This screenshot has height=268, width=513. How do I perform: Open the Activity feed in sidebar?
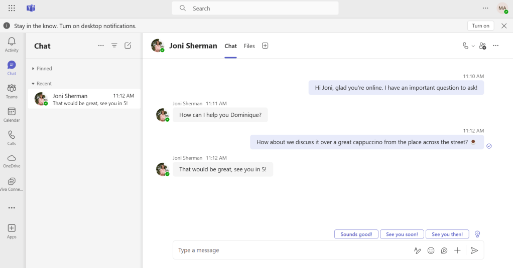[x=12, y=44]
